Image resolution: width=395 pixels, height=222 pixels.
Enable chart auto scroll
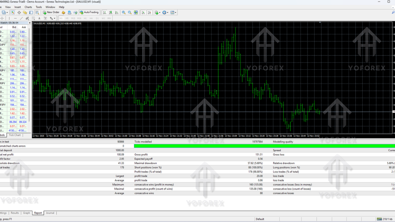[x=143, y=12]
